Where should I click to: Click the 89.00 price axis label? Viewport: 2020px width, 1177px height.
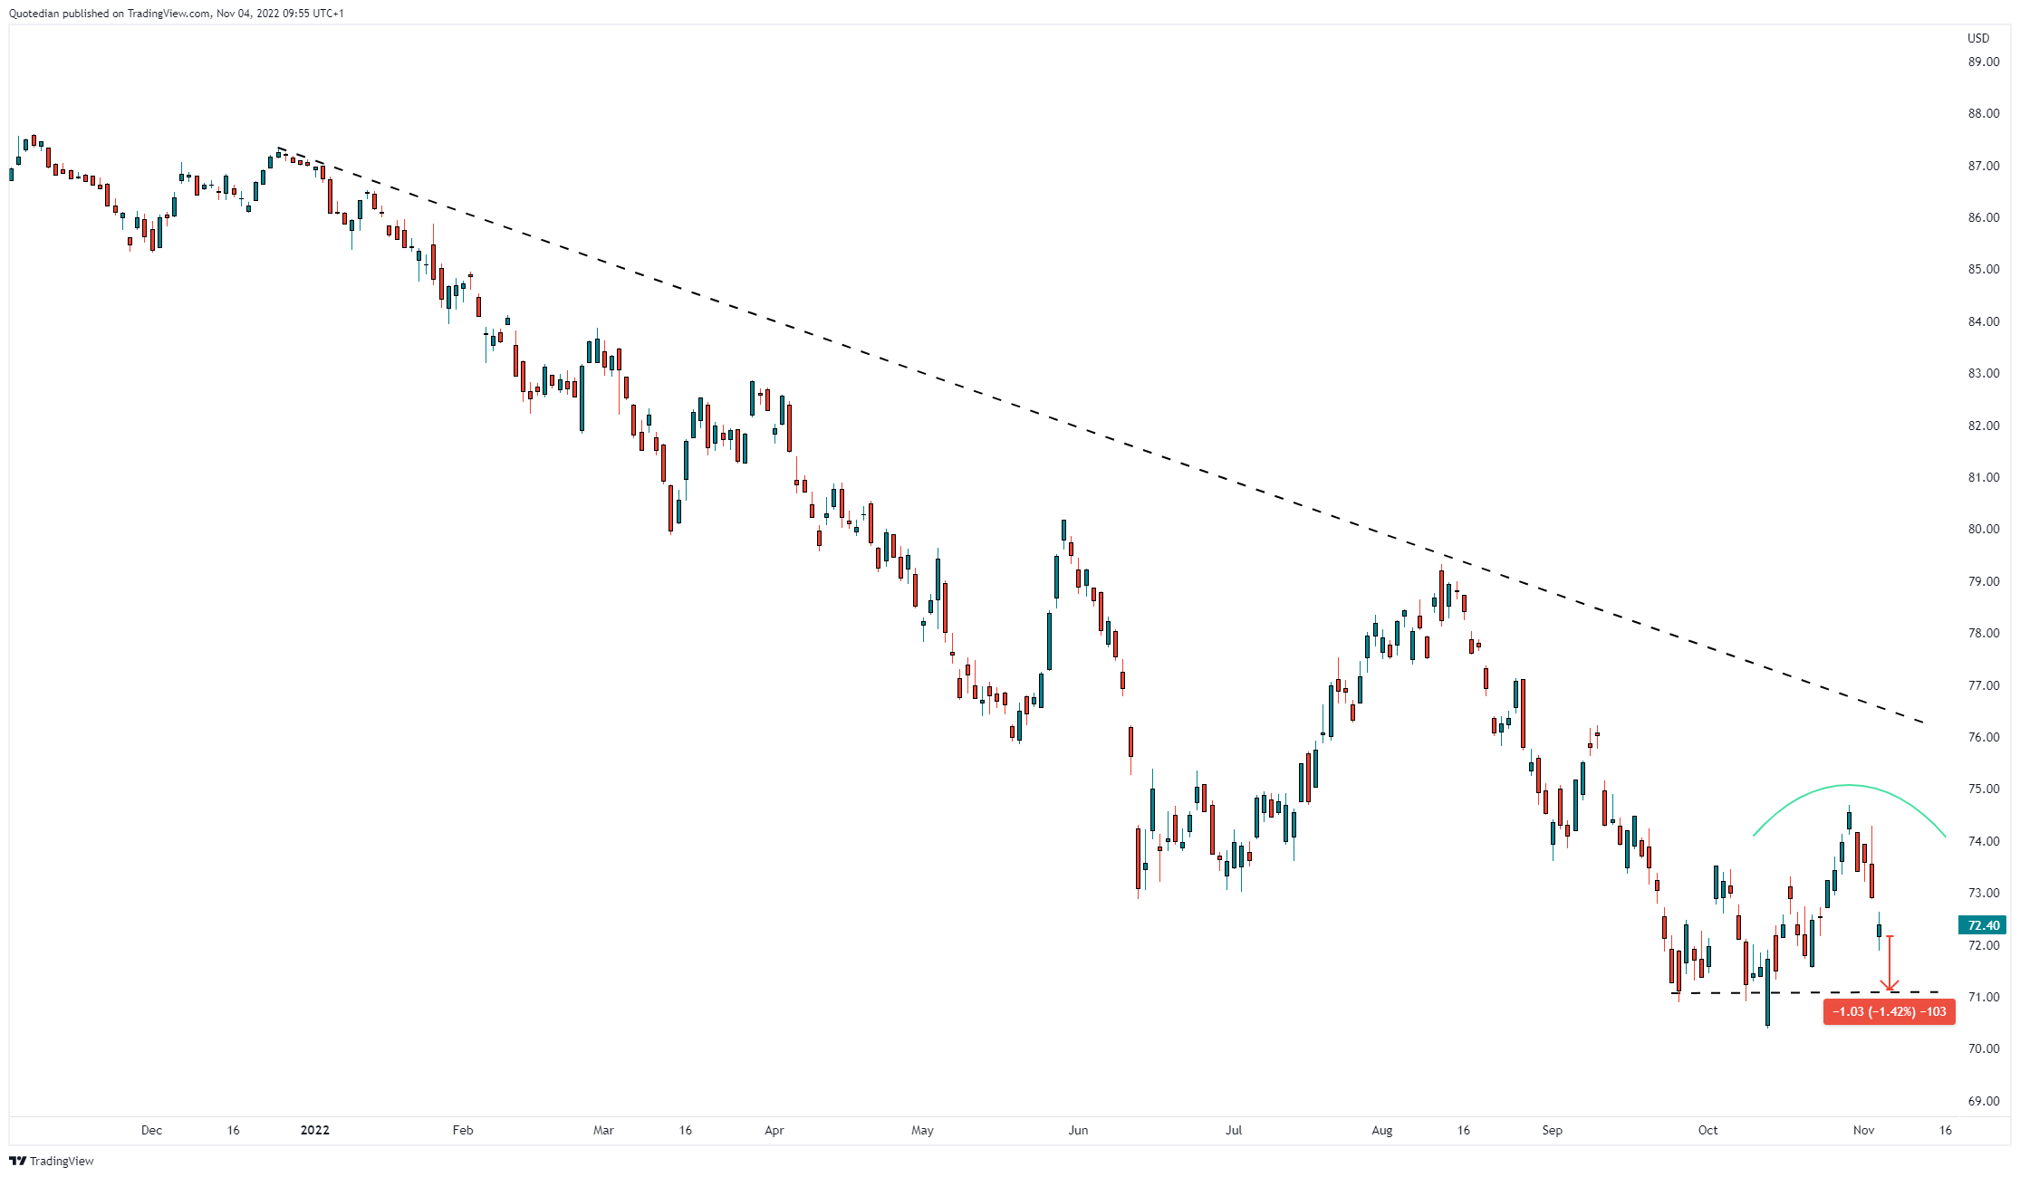pos(1983,62)
